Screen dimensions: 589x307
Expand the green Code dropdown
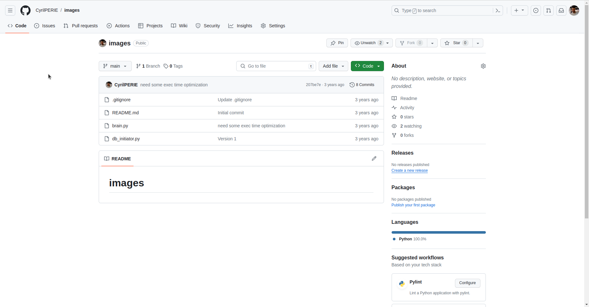[367, 66]
